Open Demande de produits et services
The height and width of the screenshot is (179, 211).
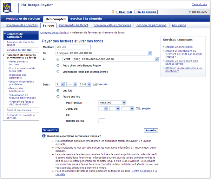[21, 116]
